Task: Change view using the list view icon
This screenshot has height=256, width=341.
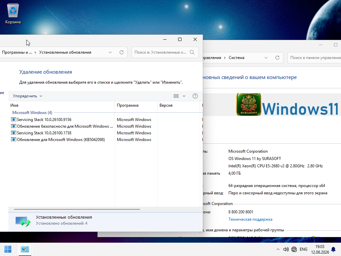Action: pos(176,96)
